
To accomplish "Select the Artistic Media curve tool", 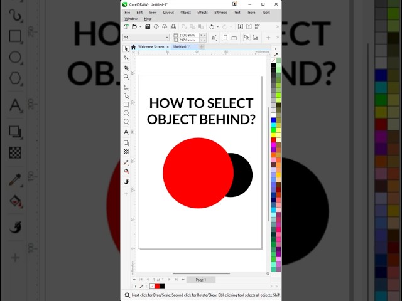I will click(x=126, y=96).
